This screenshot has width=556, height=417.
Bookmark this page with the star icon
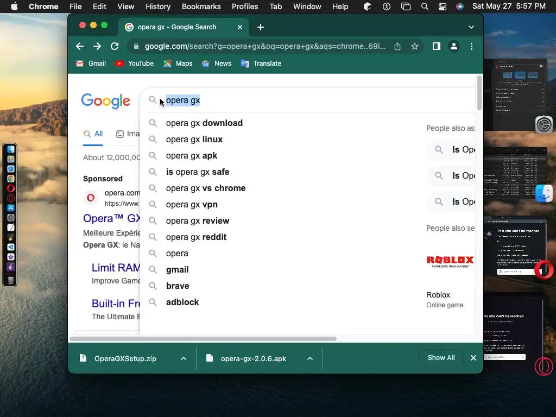[414, 46]
